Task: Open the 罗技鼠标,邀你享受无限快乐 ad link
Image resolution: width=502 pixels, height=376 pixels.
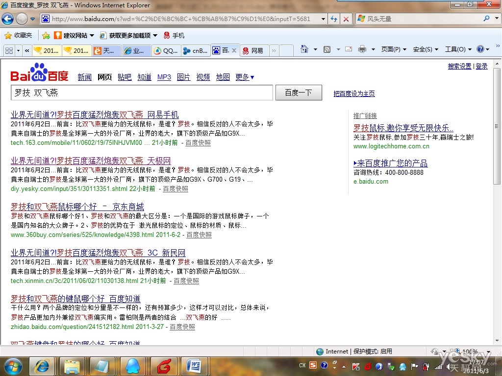Action: click(x=403, y=128)
